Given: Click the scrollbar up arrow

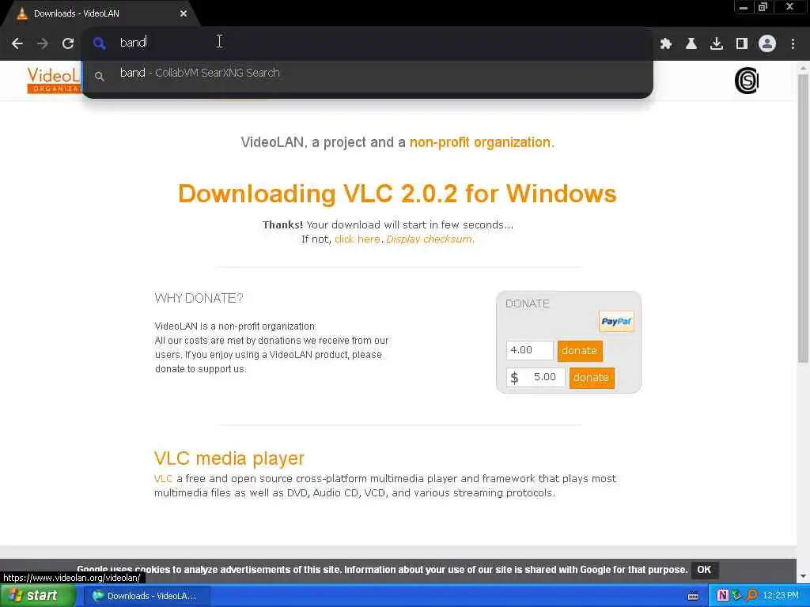Looking at the screenshot, I should click(x=804, y=68).
